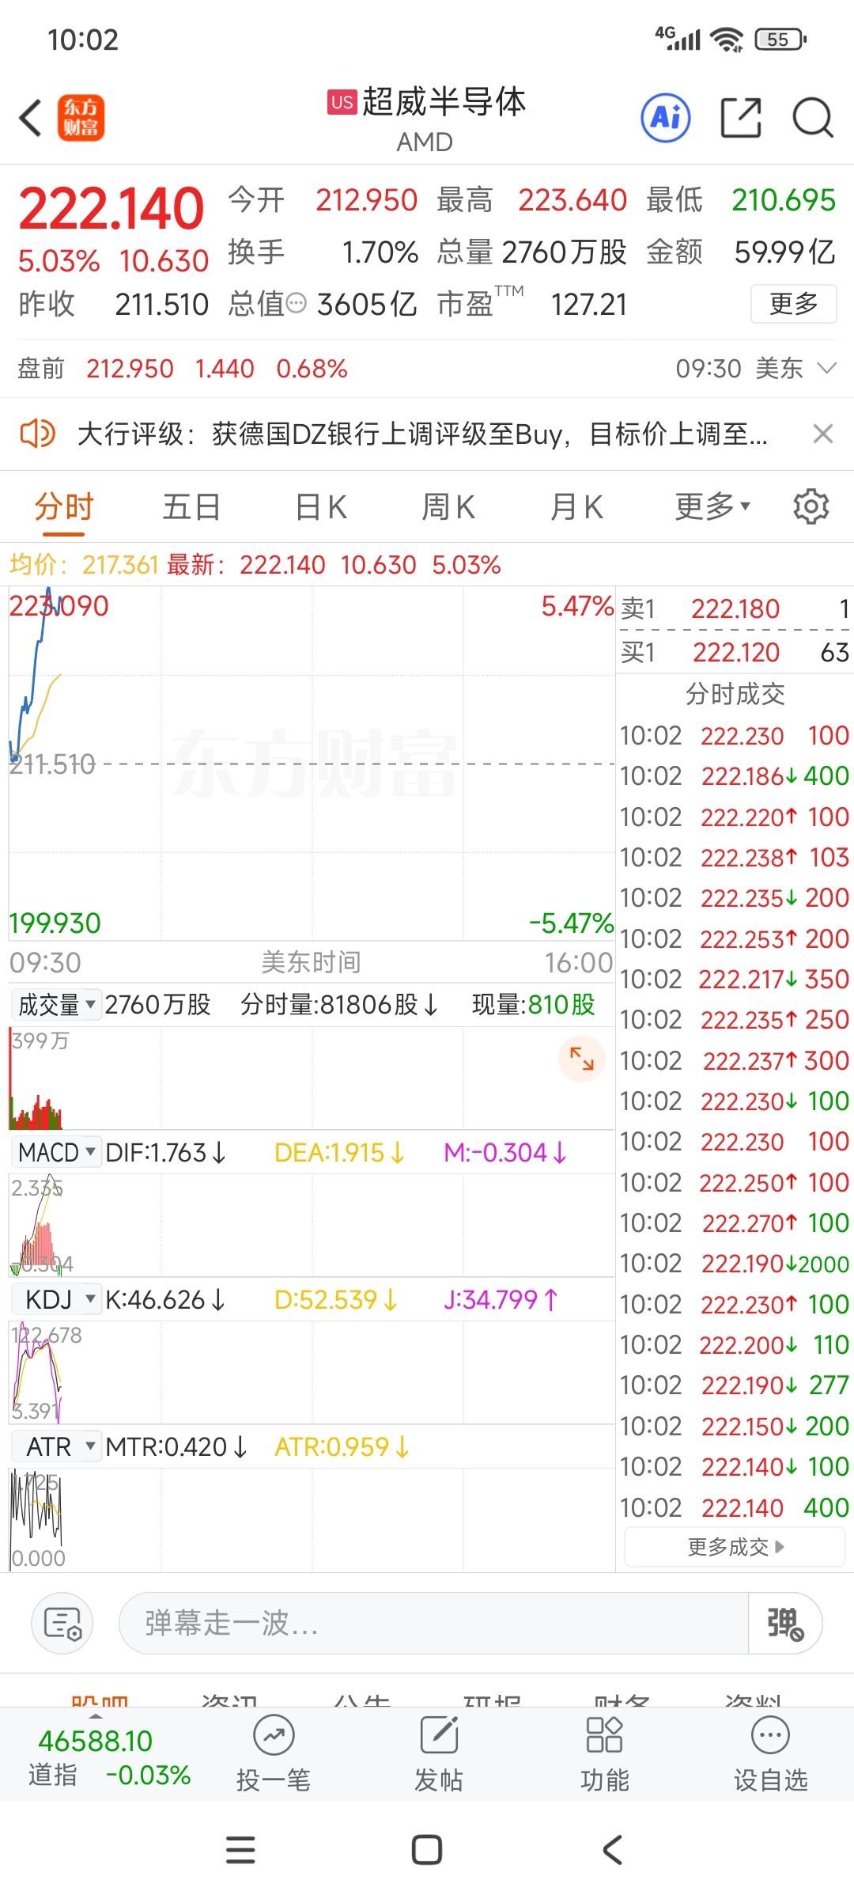Tap the volume bar chart area

click(312, 1078)
